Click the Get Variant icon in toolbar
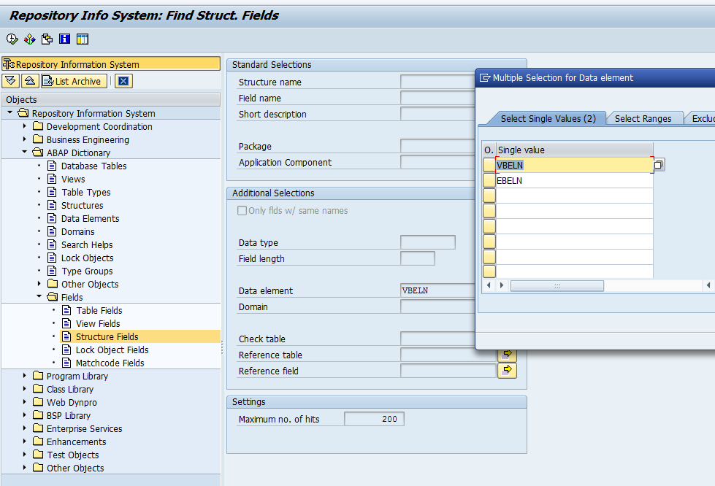The width and height of the screenshot is (715, 486). [x=30, y=39]
